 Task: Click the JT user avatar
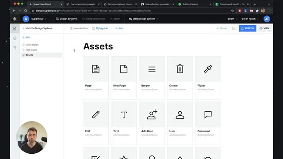pyautogui.click(x=267, y=19)
